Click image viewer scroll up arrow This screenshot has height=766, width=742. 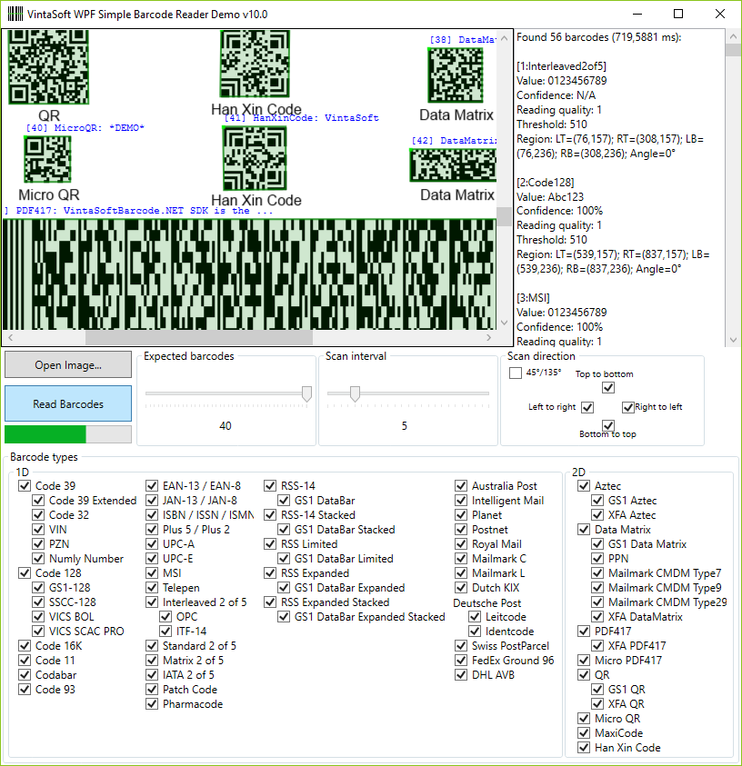coord(505,38)
